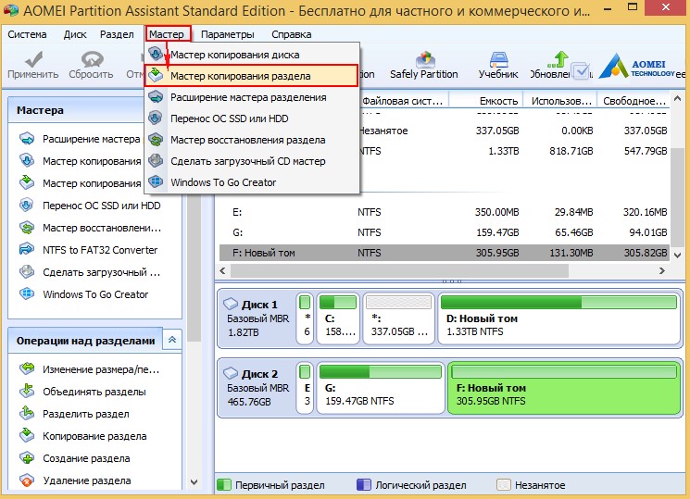Click the sidebar NTFS to FAT32 Converter icon
Screen dimensions: 690x499
[27, 250]
